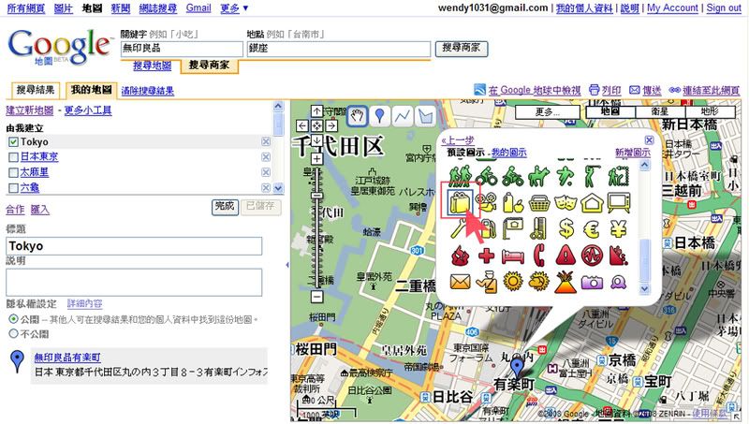The height and width of the screenshot is (424, 749).
Task: Choose the yen currency marker icon
Action: tap(620, 227)
